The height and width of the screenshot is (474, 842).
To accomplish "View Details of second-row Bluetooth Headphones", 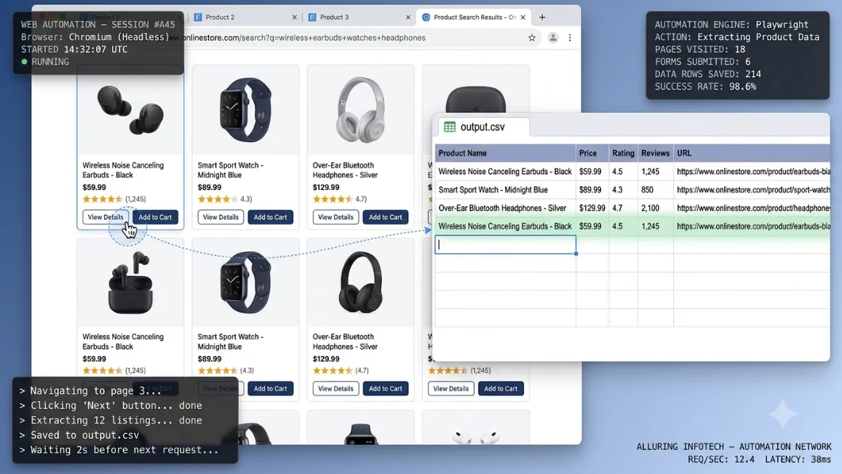I will [x=335, y=389].
